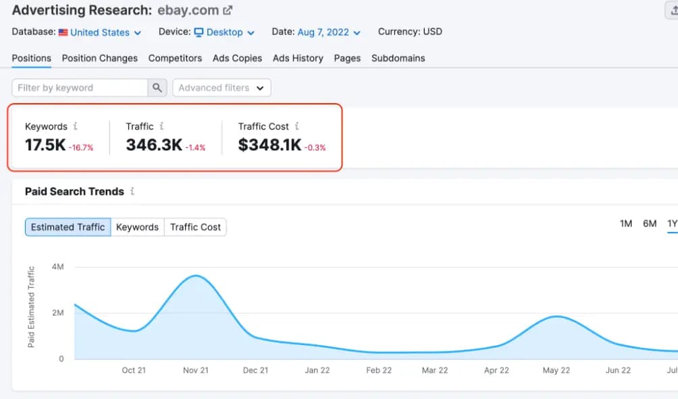Switch to the Position Changes tab
Image resolution: width=678 pixels, height=399 pixels.
pos(99,58)
